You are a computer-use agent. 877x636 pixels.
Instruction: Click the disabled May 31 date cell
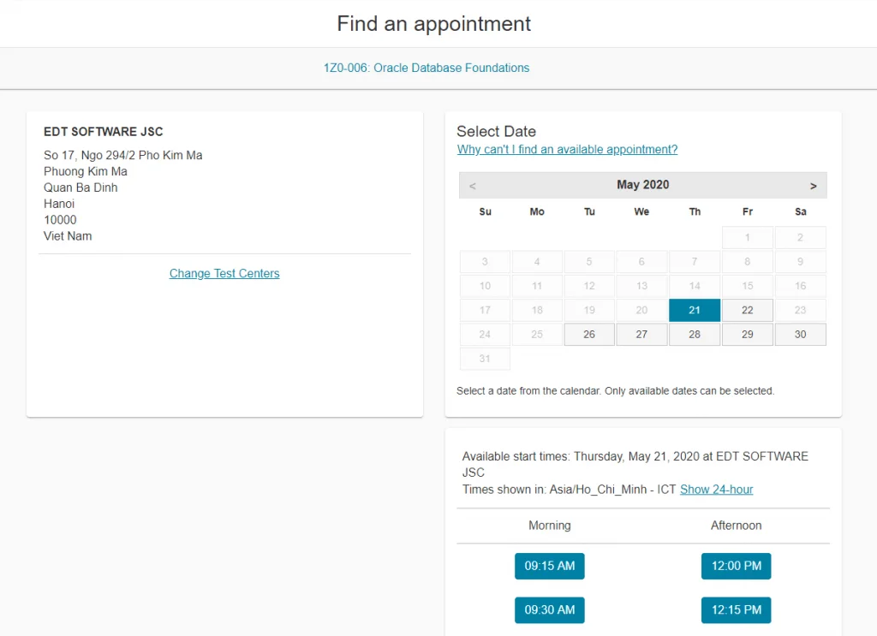(x=485, y=359)
